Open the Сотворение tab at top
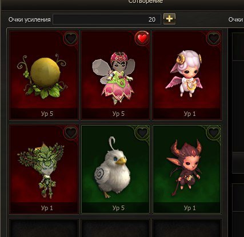This screenshot has height=237, width=244. click(146, 2)
